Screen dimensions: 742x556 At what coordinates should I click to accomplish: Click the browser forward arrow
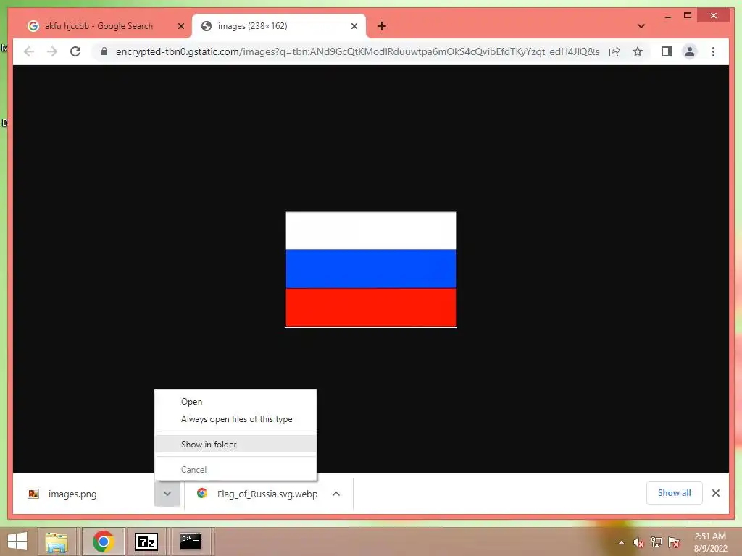click(52, 51)
